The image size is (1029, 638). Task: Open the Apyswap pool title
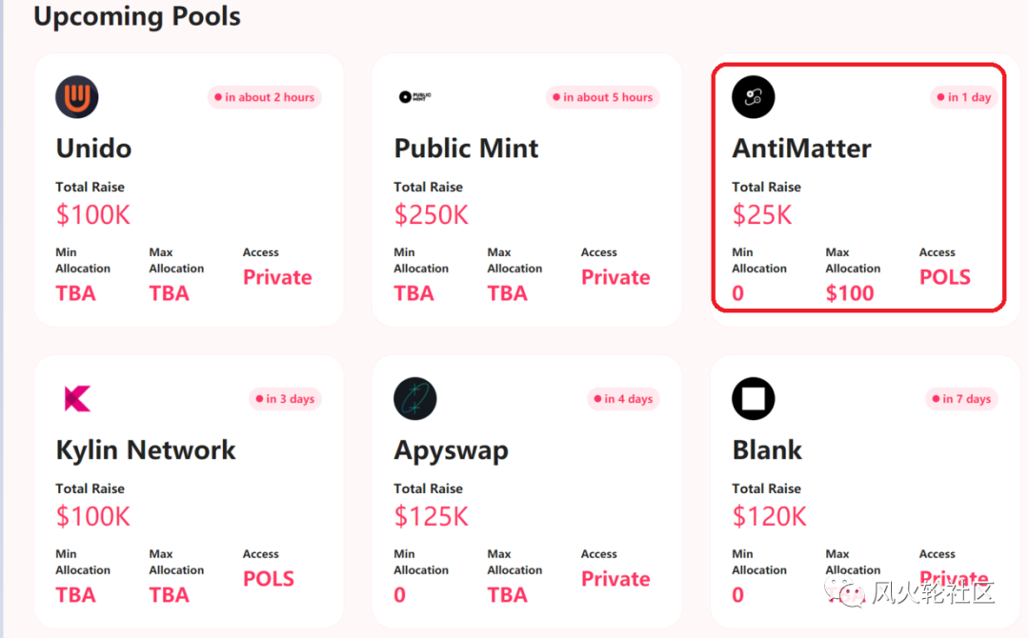point(451,451)
